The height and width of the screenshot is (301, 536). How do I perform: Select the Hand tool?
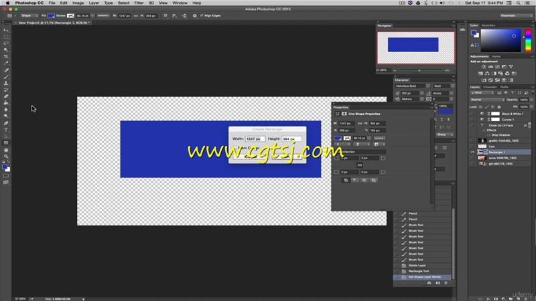(6, 150)
